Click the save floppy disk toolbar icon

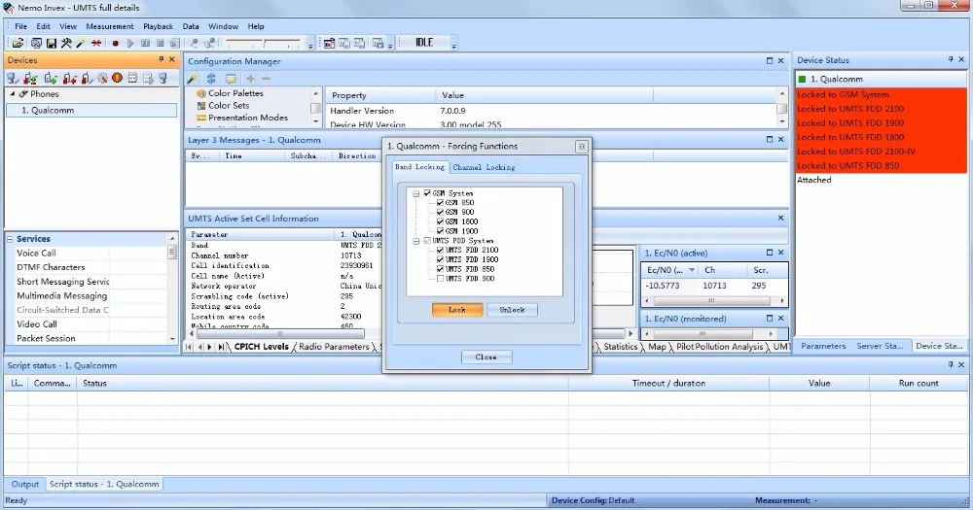(52, 44)
